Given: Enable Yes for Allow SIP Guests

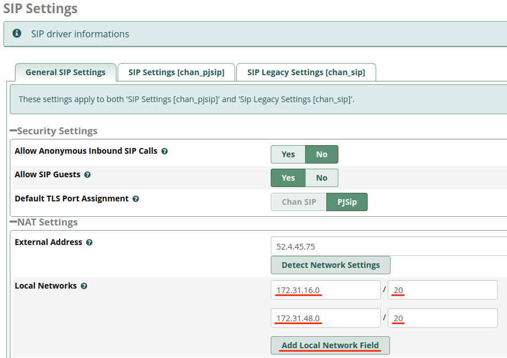Looking at the screenshot, I should click(288, 178).
